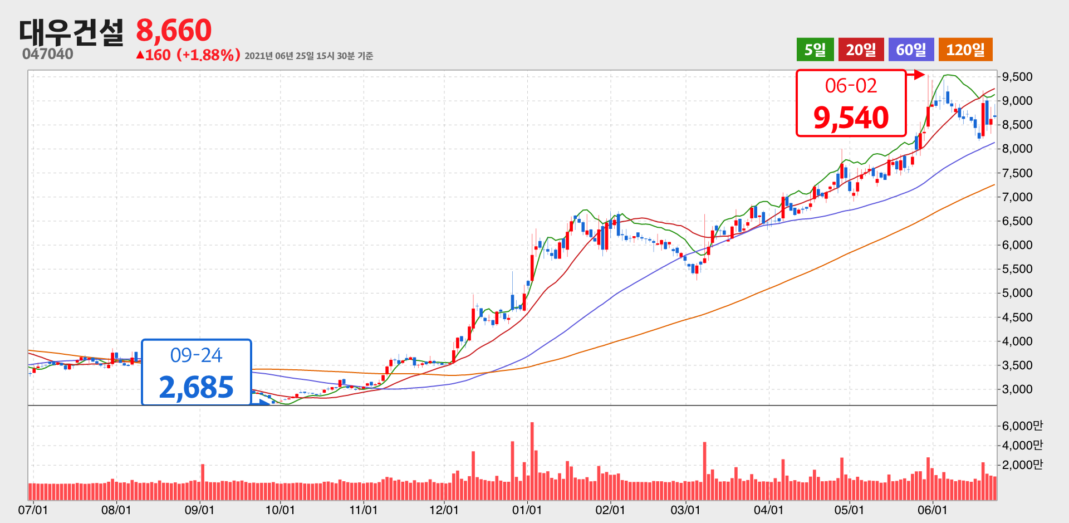Click the 6,000 price axis label

click(1017, 245)
